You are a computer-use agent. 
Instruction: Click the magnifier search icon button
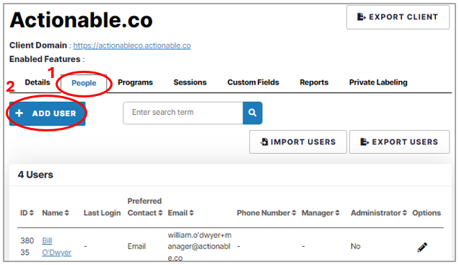click(x=253, y=113)
